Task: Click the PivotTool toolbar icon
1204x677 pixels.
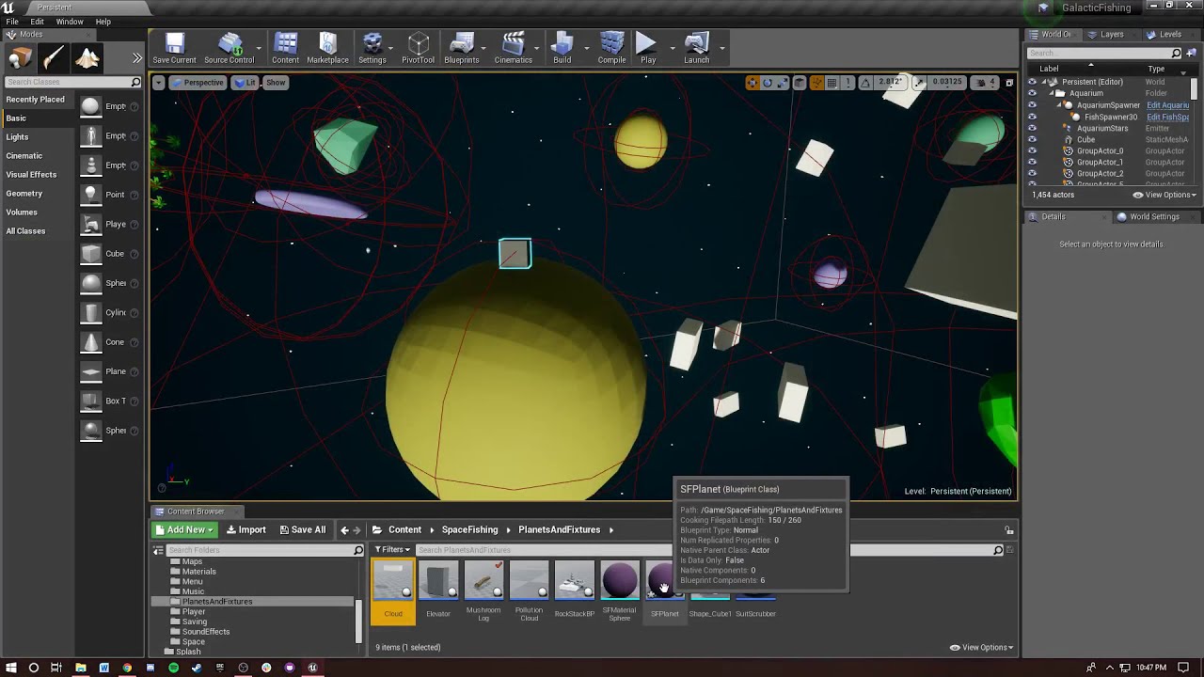Action: (418, 48)
